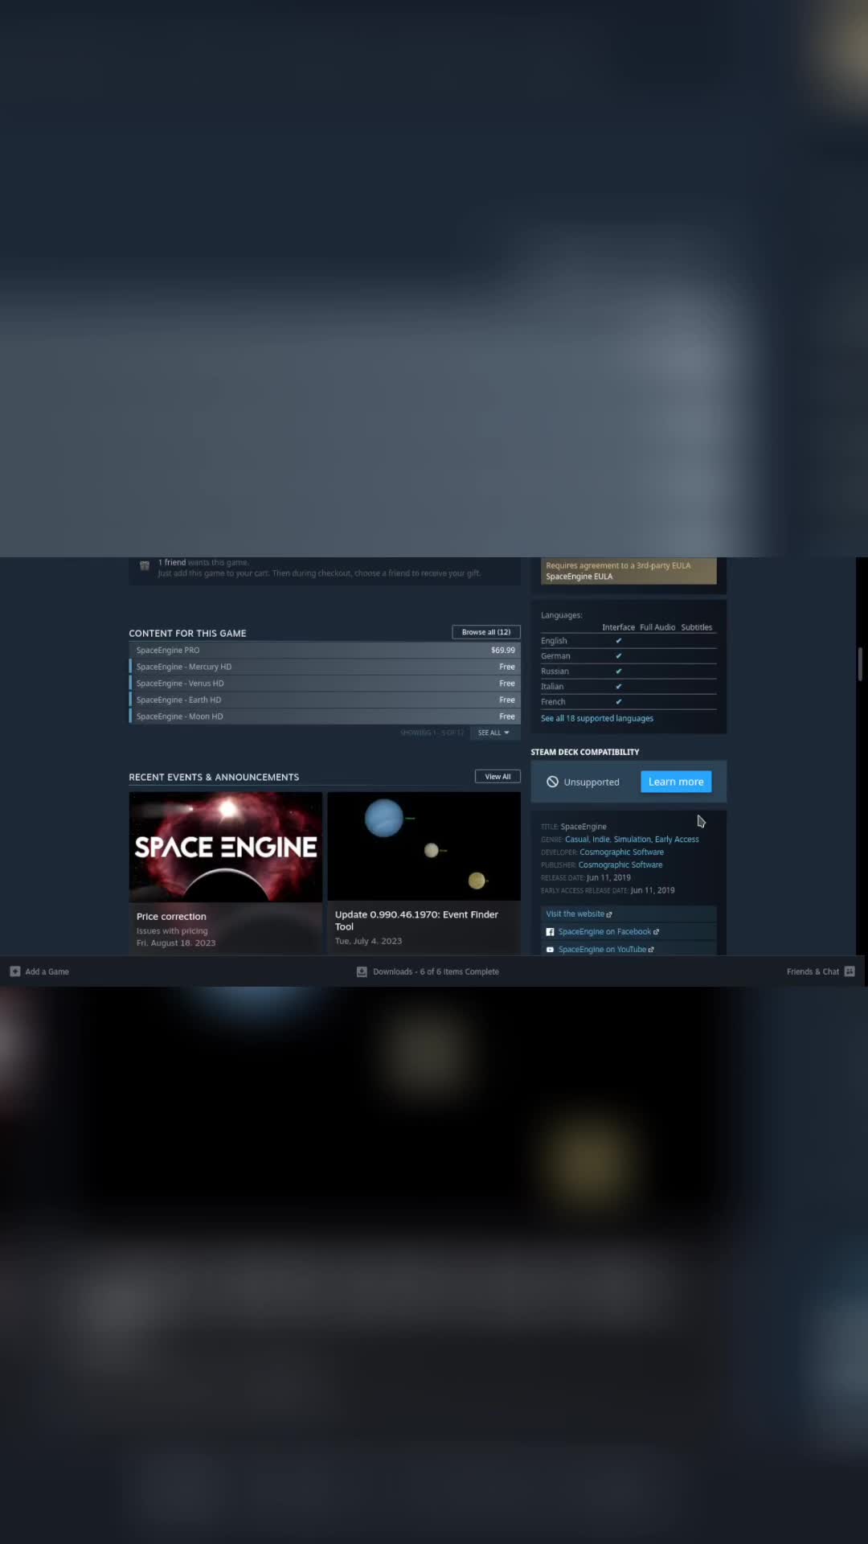The width and height of the screenshot is (868, 1544).
Task: Click Browse all (12) button
Action: point(486,632)
